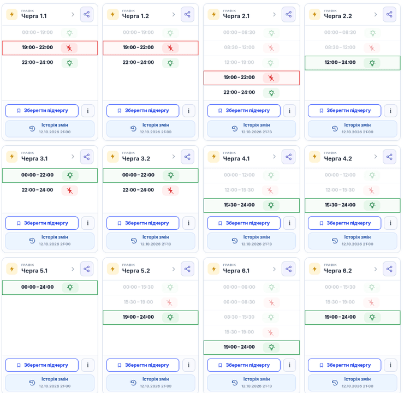The height and width of the screenshot is (393, 404).
Task: Save subqueue Черга 2.1
Action: coord(243,111)
